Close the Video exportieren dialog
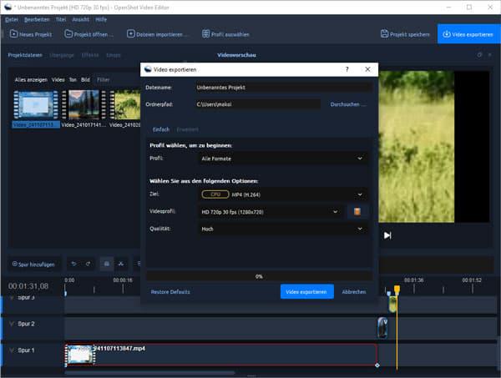Image resolution: width=501 pixels, height=378 pixels. click(x=367, y=69)
